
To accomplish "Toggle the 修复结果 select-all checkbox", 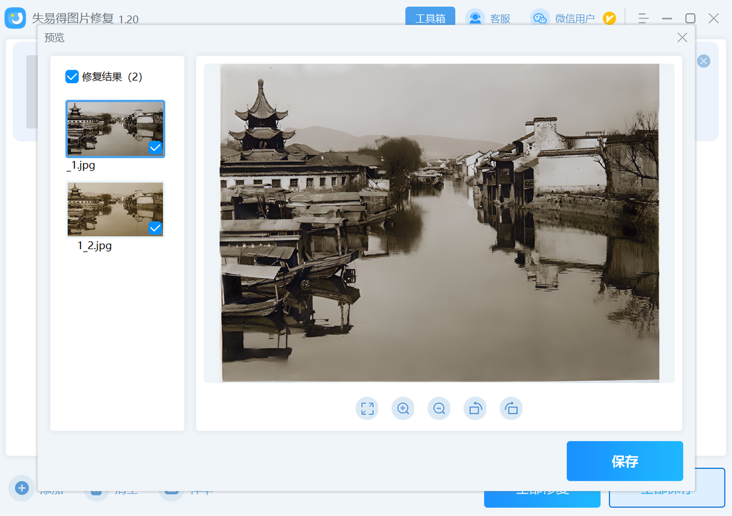I will 72,77.
